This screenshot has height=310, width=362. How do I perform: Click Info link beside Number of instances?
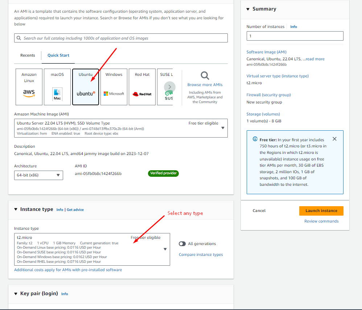[294, 27]
